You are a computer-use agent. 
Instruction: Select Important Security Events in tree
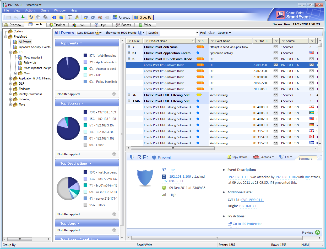tap(35, 47)
